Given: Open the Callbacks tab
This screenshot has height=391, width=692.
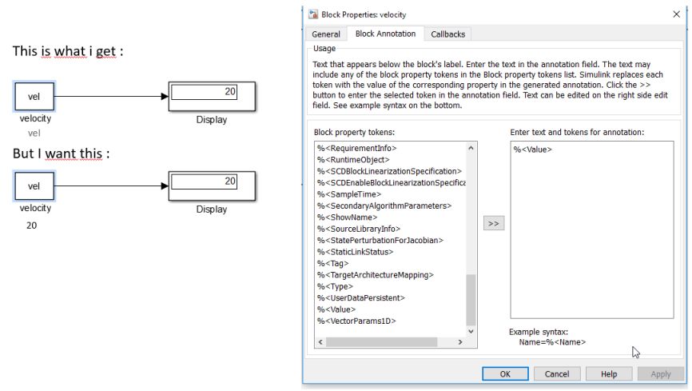Looking at the screenshot, I should point(447,34).
